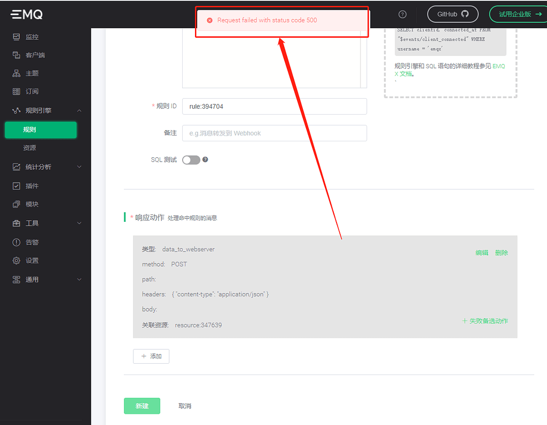Open the settings (设置) gear icon
The image size is (547, 425).
click(16, 260)
